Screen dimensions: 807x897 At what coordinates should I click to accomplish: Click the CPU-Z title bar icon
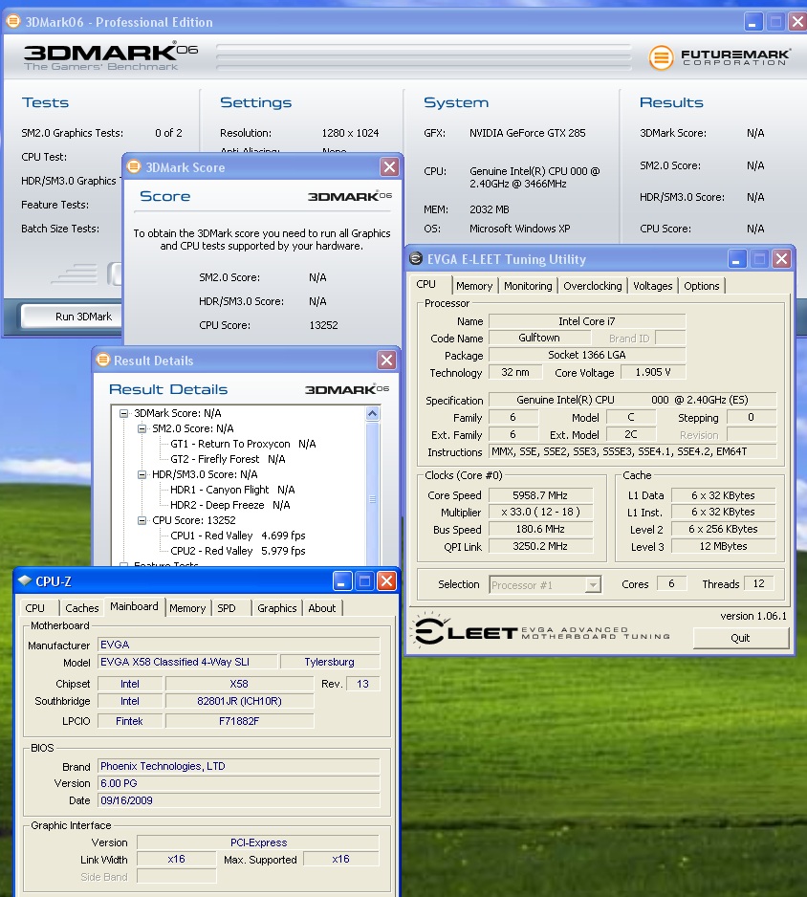tap(25, 580)
